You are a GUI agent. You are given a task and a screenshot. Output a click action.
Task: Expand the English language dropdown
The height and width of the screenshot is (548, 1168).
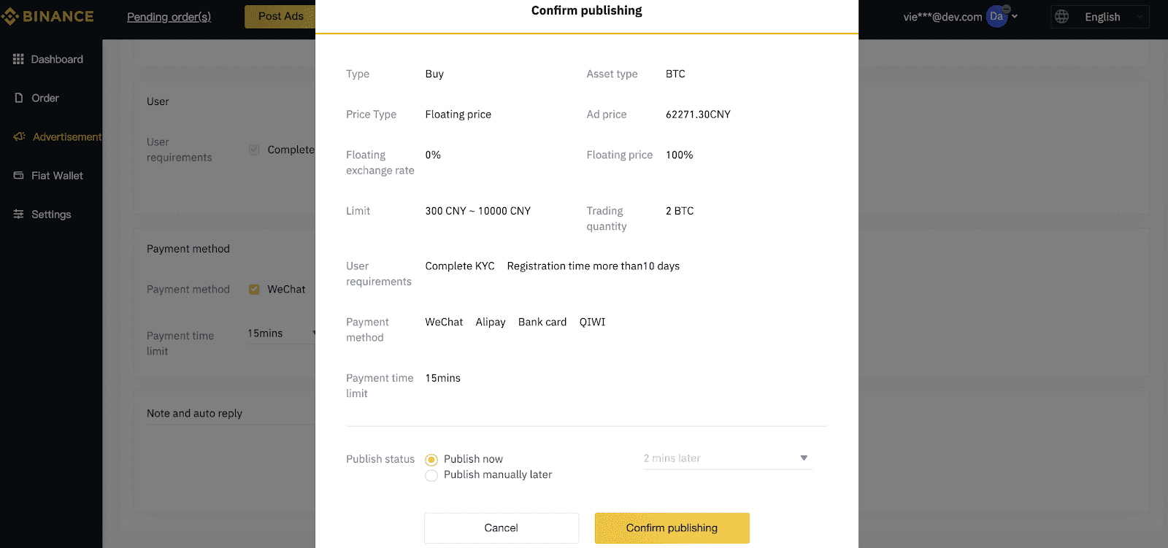(1100, 16)
